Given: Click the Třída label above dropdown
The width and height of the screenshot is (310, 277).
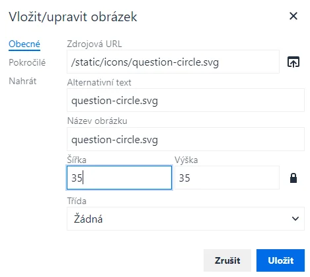Looking at the screenshot, I should 77,201.
